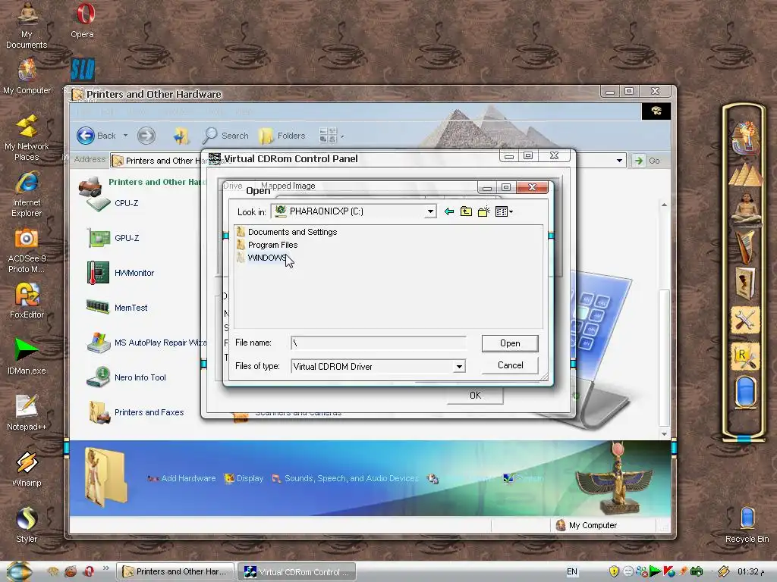Select My Network Places desktop icon

click(x=27, y=138)
